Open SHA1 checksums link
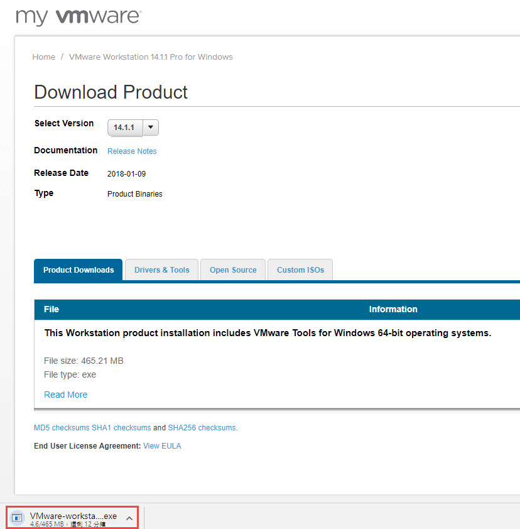The image size is (520, 529). tap(121, 427)
